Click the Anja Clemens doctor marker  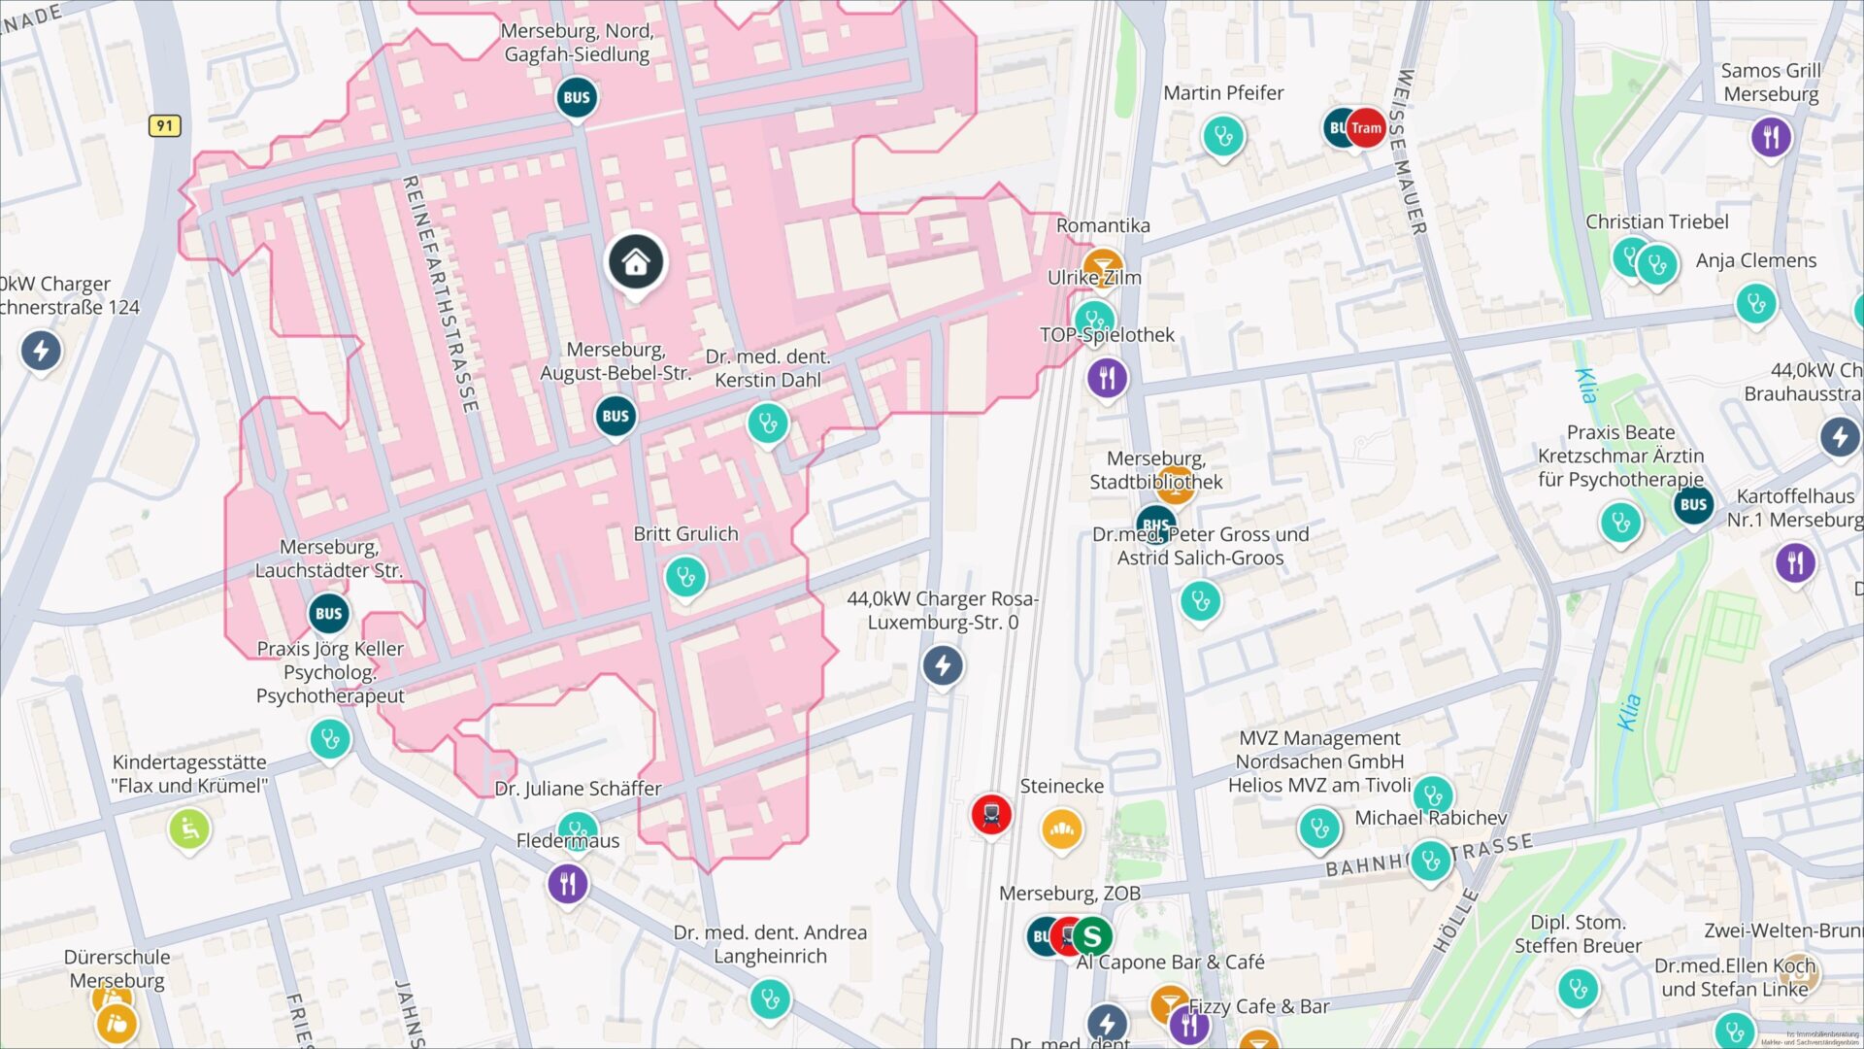point(1756,305)
